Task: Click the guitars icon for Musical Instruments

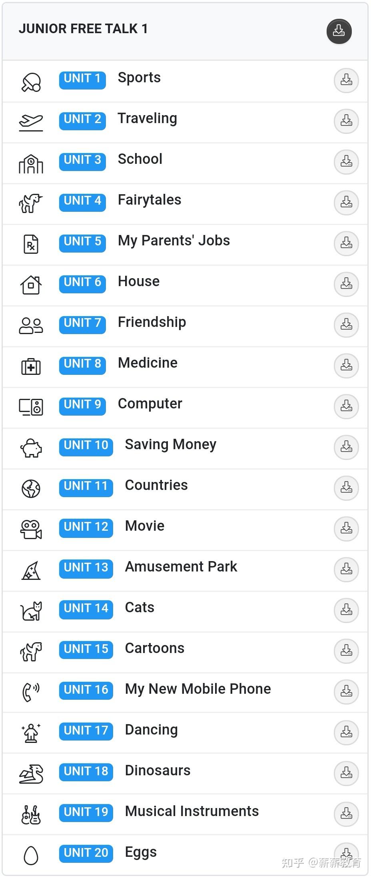Action: click(31, 815)
